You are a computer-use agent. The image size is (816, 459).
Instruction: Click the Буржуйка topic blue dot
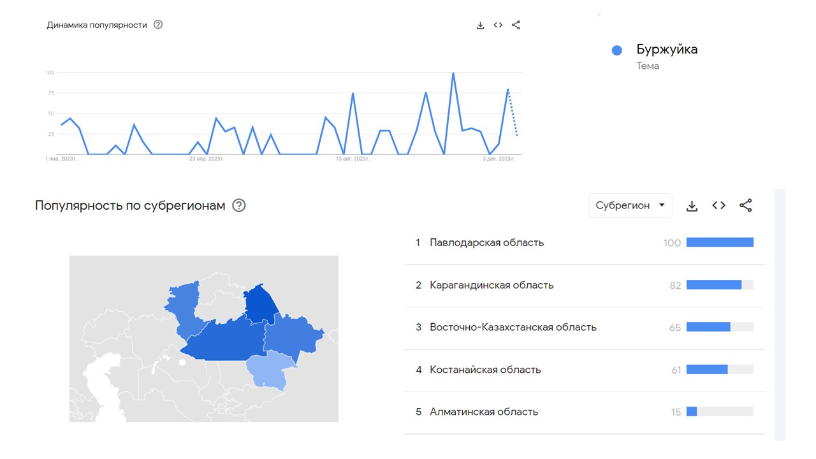click(x=616, y=50)
